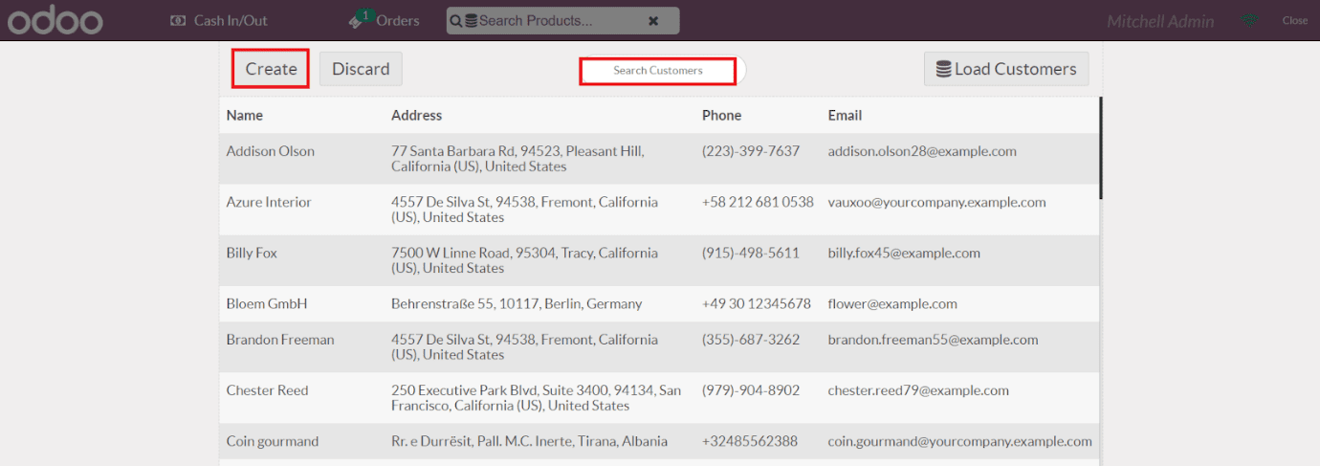Load Customers from the database

click(1006, 69)
